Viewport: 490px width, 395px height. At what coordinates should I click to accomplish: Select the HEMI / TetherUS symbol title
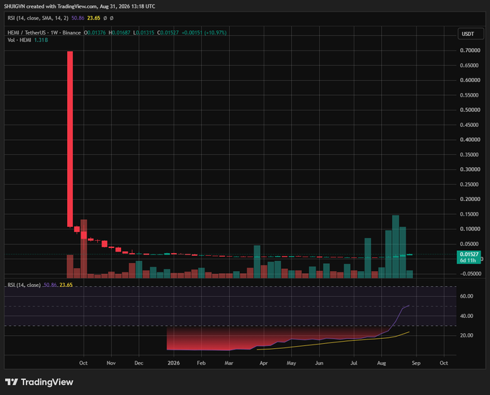click(x=44, y=32)
